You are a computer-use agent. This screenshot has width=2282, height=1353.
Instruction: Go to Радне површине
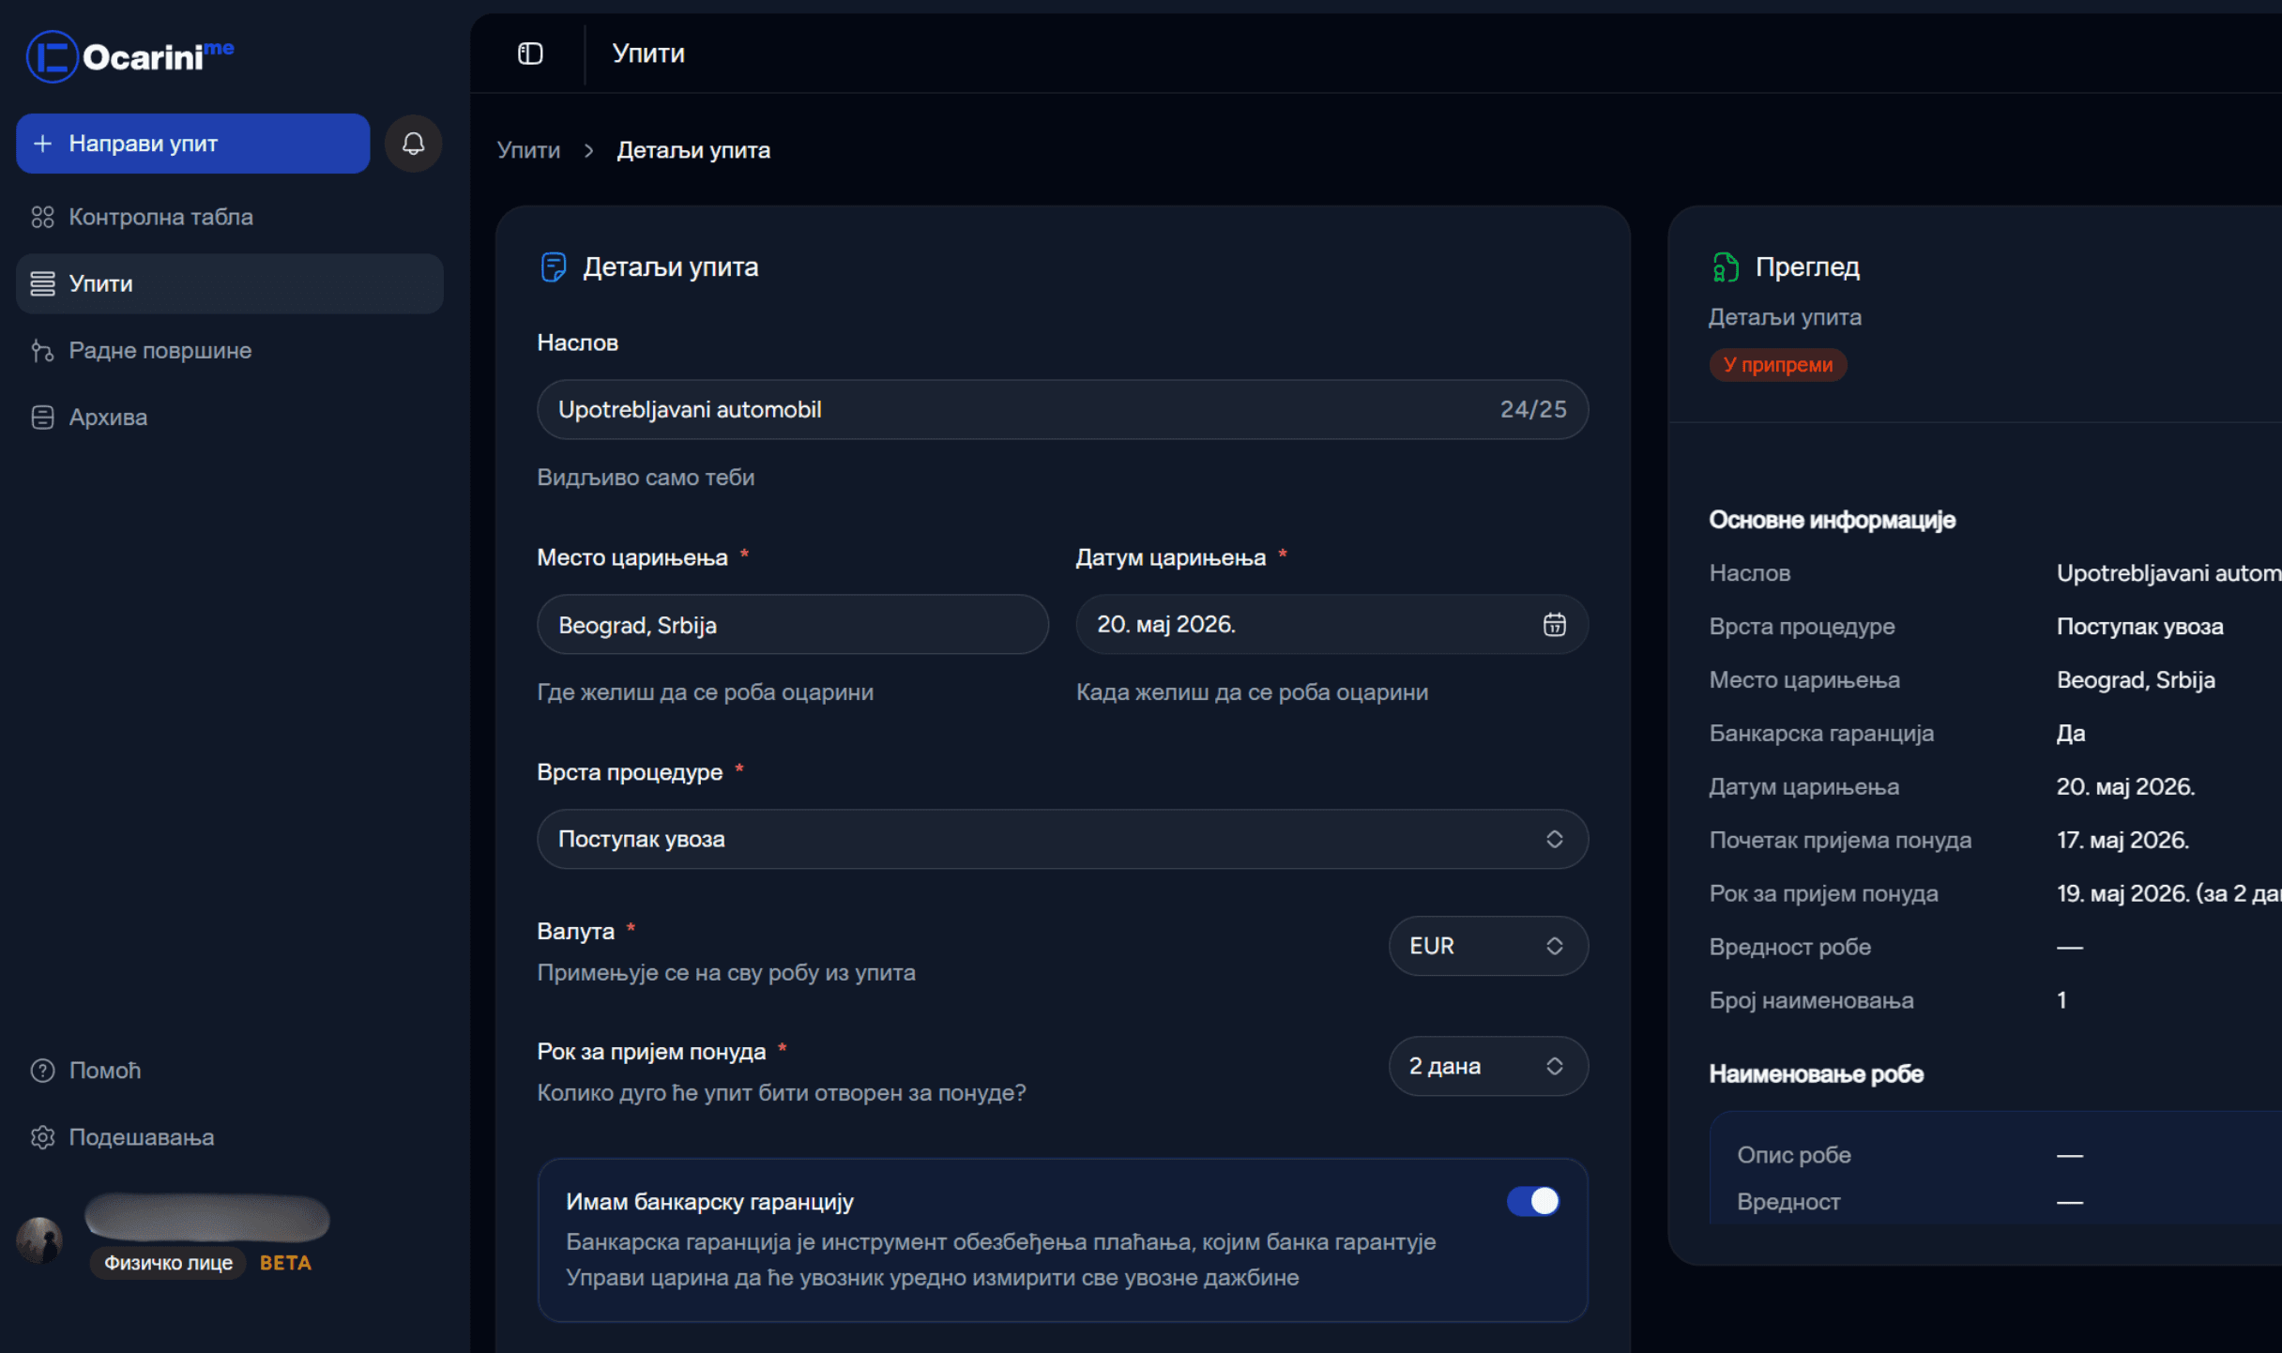click(230, 350)
